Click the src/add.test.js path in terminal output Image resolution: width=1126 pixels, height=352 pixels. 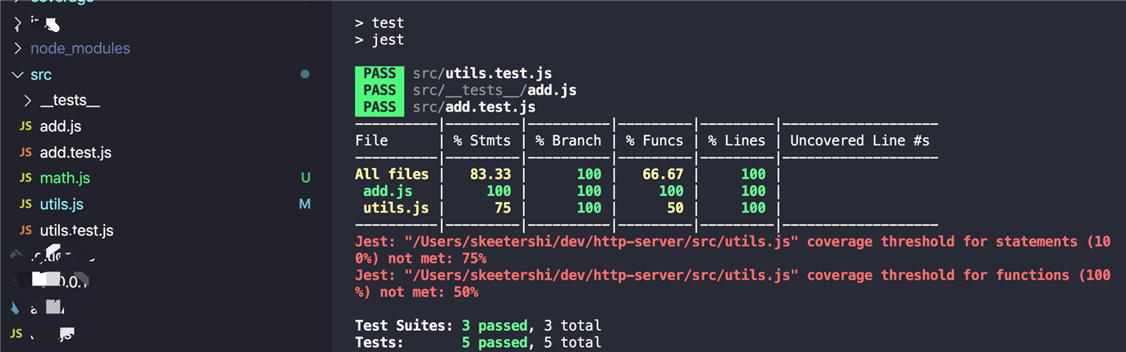tap(474, 107)
